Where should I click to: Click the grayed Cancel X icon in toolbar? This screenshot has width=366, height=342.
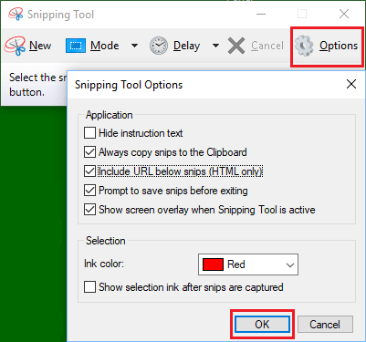coord(236,46)
